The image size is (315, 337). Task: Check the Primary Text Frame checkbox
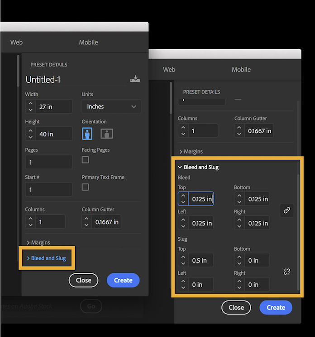(85, 187)
